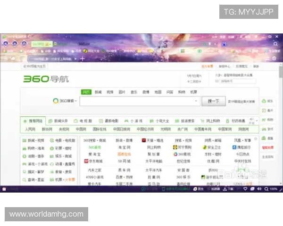Open the 光明网 link
Screen dimensions: 283x226
(166, 129)
